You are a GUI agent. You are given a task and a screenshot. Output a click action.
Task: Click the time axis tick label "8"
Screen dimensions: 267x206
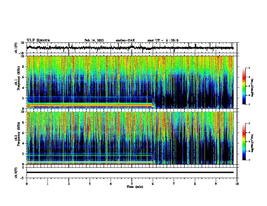(195, 184)
